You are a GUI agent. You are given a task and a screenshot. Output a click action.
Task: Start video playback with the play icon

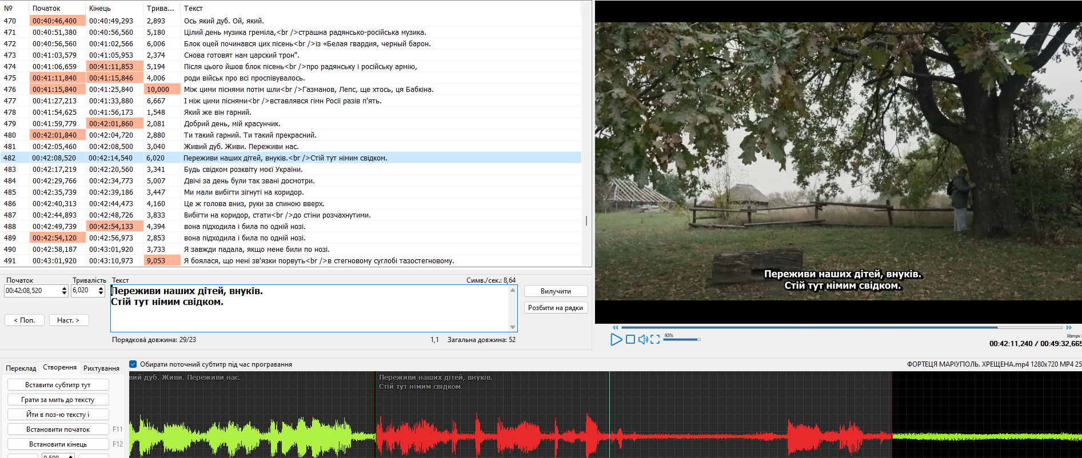pyautogui.click(x=616, y=339)
